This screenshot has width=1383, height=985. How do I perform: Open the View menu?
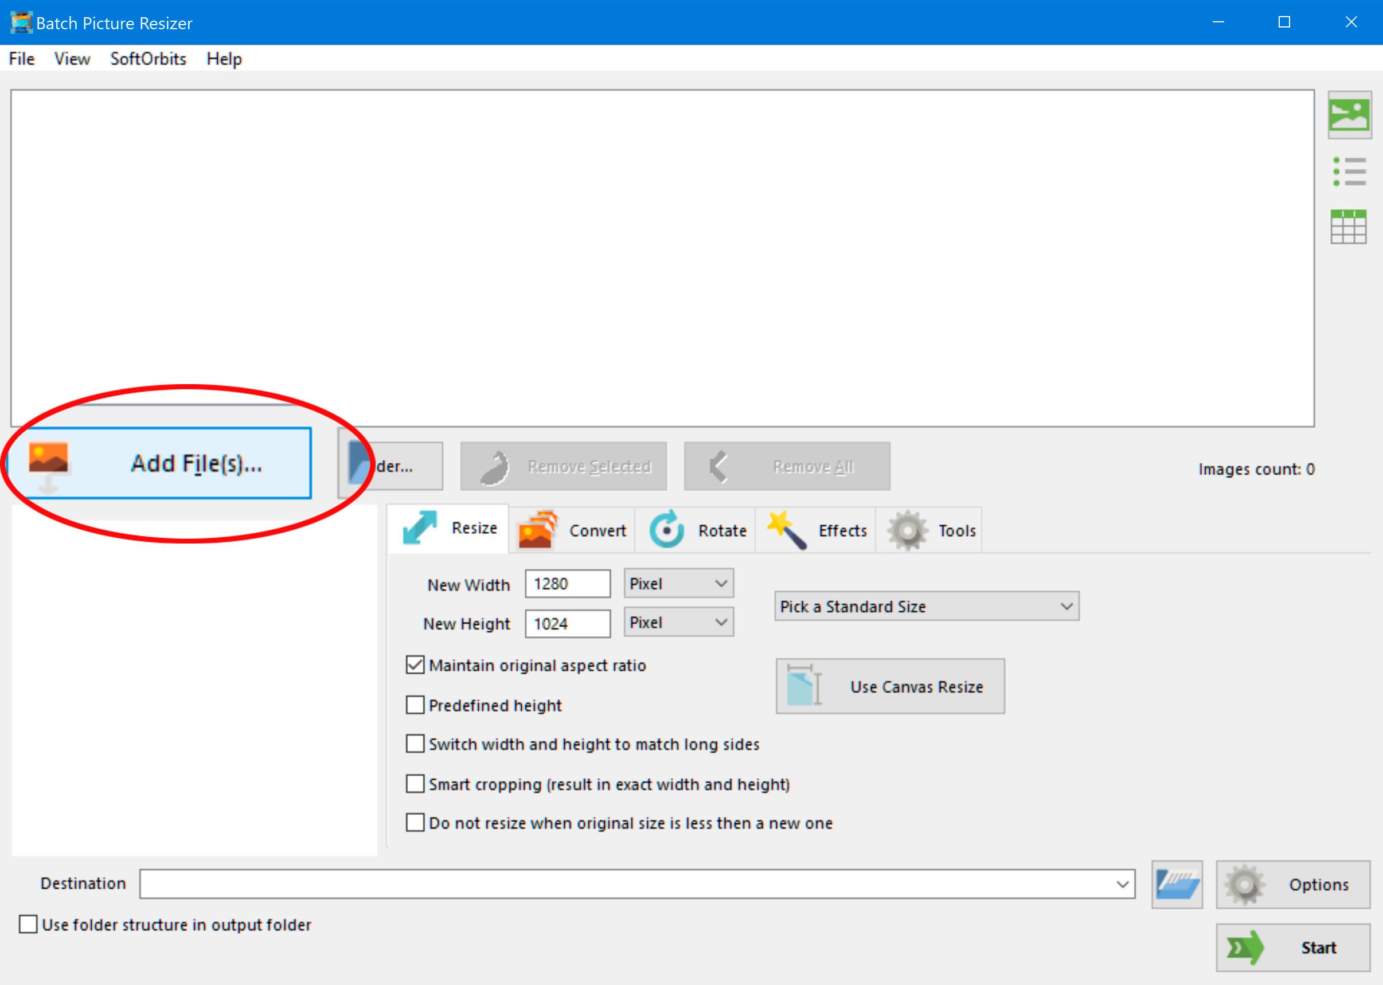pos(69,58)
